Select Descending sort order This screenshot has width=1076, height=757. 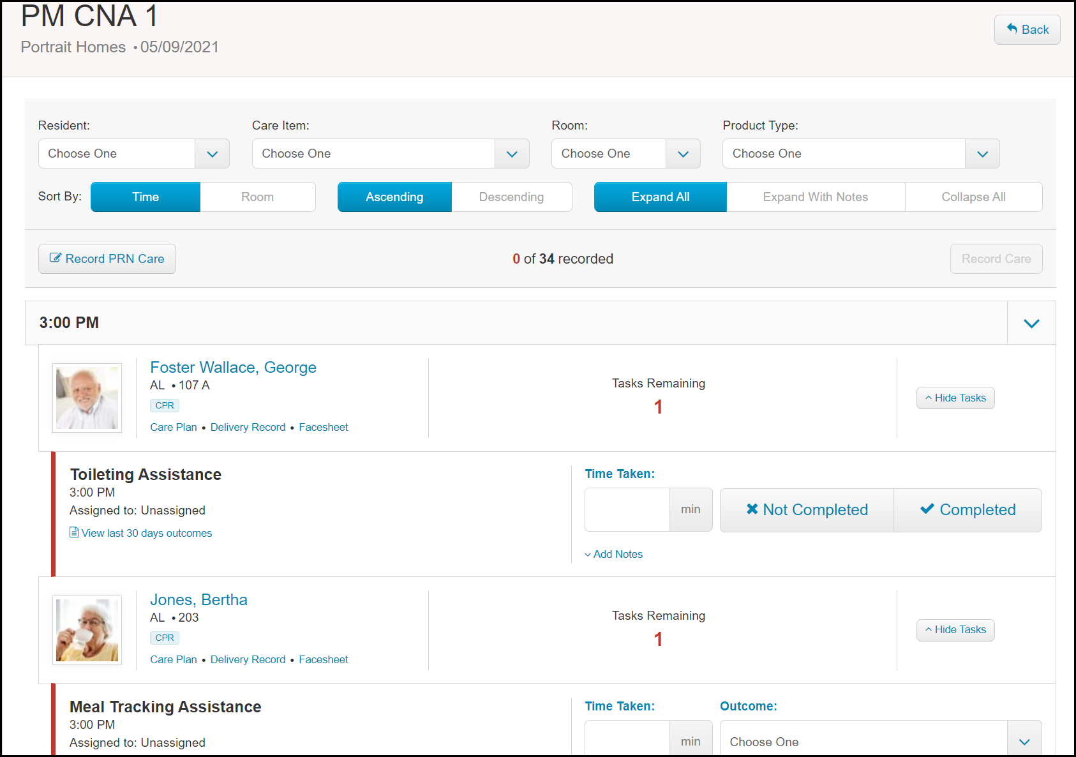[512, 197]
